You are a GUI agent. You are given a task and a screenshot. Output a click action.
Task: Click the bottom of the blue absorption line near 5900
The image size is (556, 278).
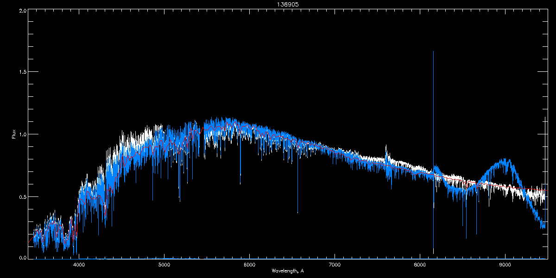click(x=240, y=183)
